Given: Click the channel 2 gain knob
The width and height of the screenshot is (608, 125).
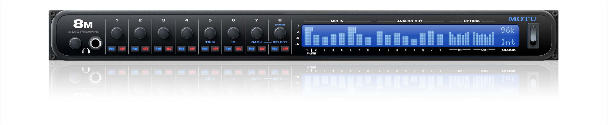Looking at the screenshot, I should [140, 33].
